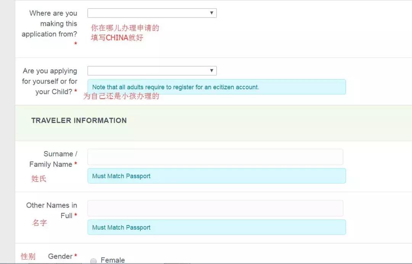Click the 'Are you applying for yourself' label

(x=49, y=81)
